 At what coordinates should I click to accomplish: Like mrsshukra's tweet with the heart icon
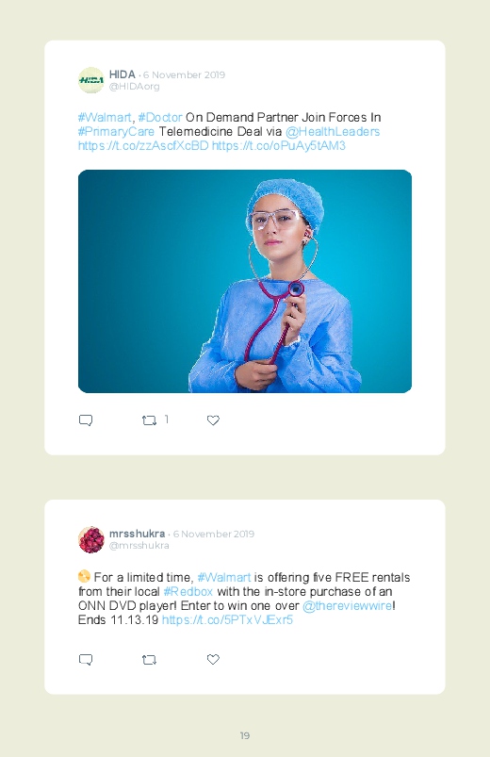pyautogui.click(x=213, y=660)
